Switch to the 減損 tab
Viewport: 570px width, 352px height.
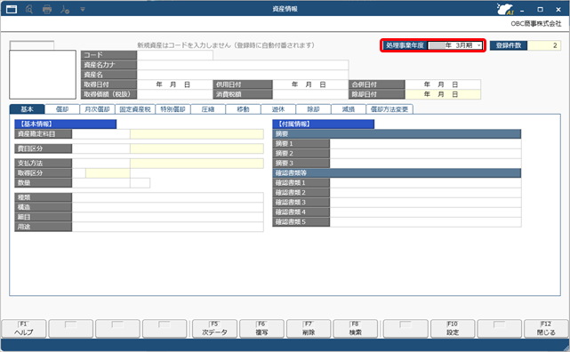click(x=349, y=109)
